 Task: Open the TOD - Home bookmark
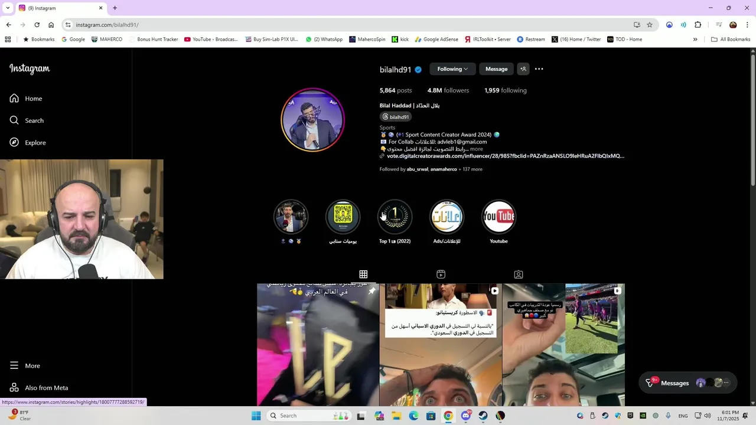(624, 40)
